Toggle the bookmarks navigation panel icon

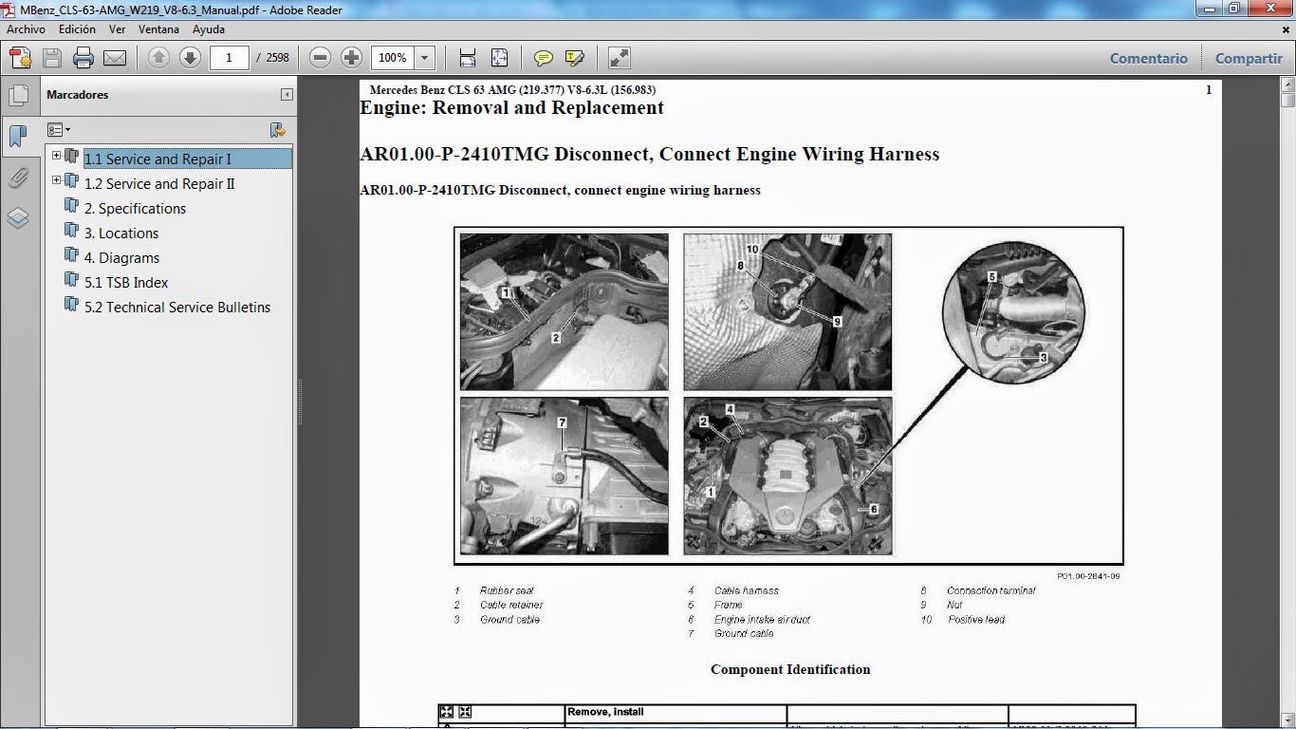18,136
